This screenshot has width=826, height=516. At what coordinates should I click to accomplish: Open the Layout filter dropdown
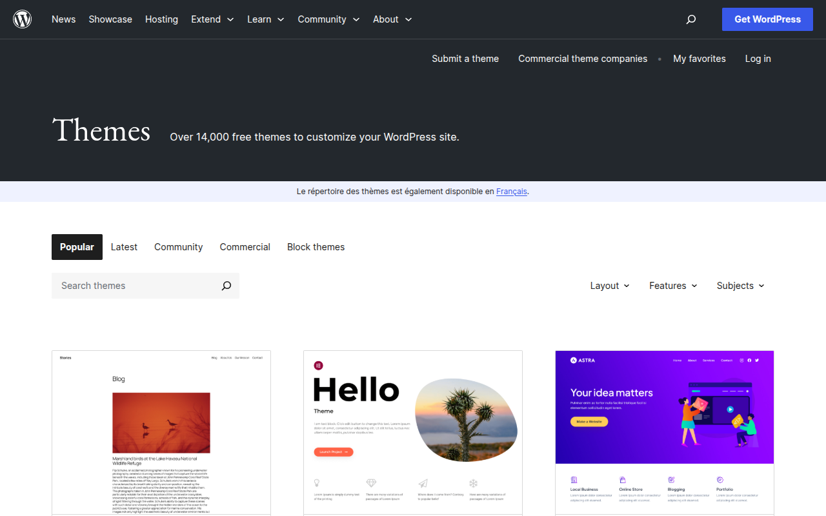(609, 285)
